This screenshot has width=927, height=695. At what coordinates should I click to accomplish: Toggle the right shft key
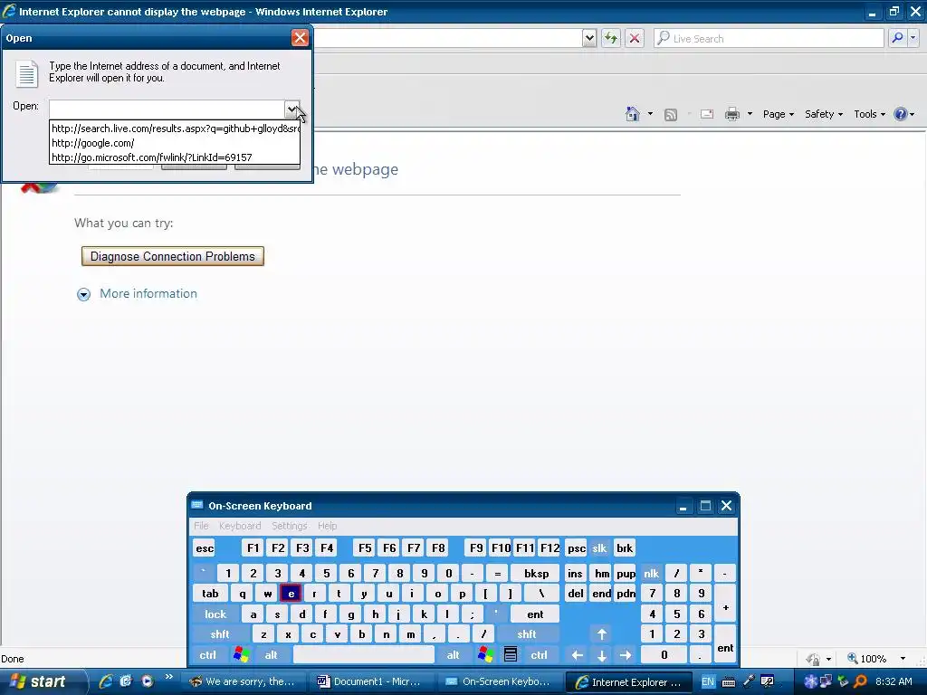tap(527, 634)
